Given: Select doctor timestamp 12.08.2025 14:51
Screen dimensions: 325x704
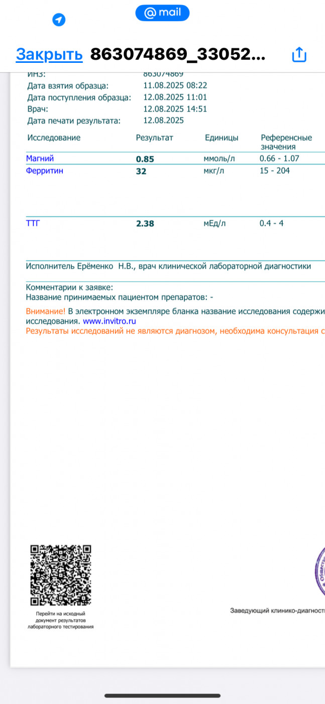Looking at the screenshot, I should [175, 109].
